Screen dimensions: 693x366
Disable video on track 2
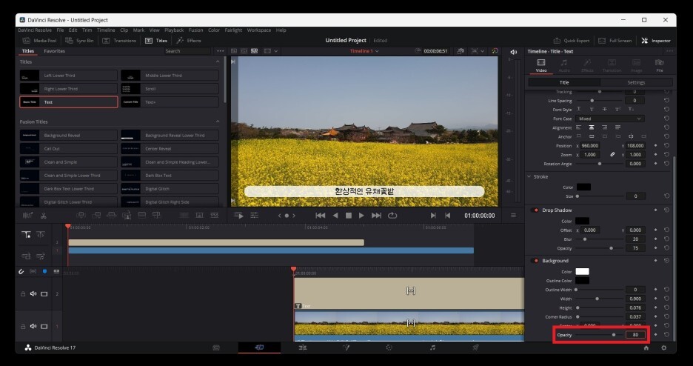pyautogui.click(x=44, y=293)
